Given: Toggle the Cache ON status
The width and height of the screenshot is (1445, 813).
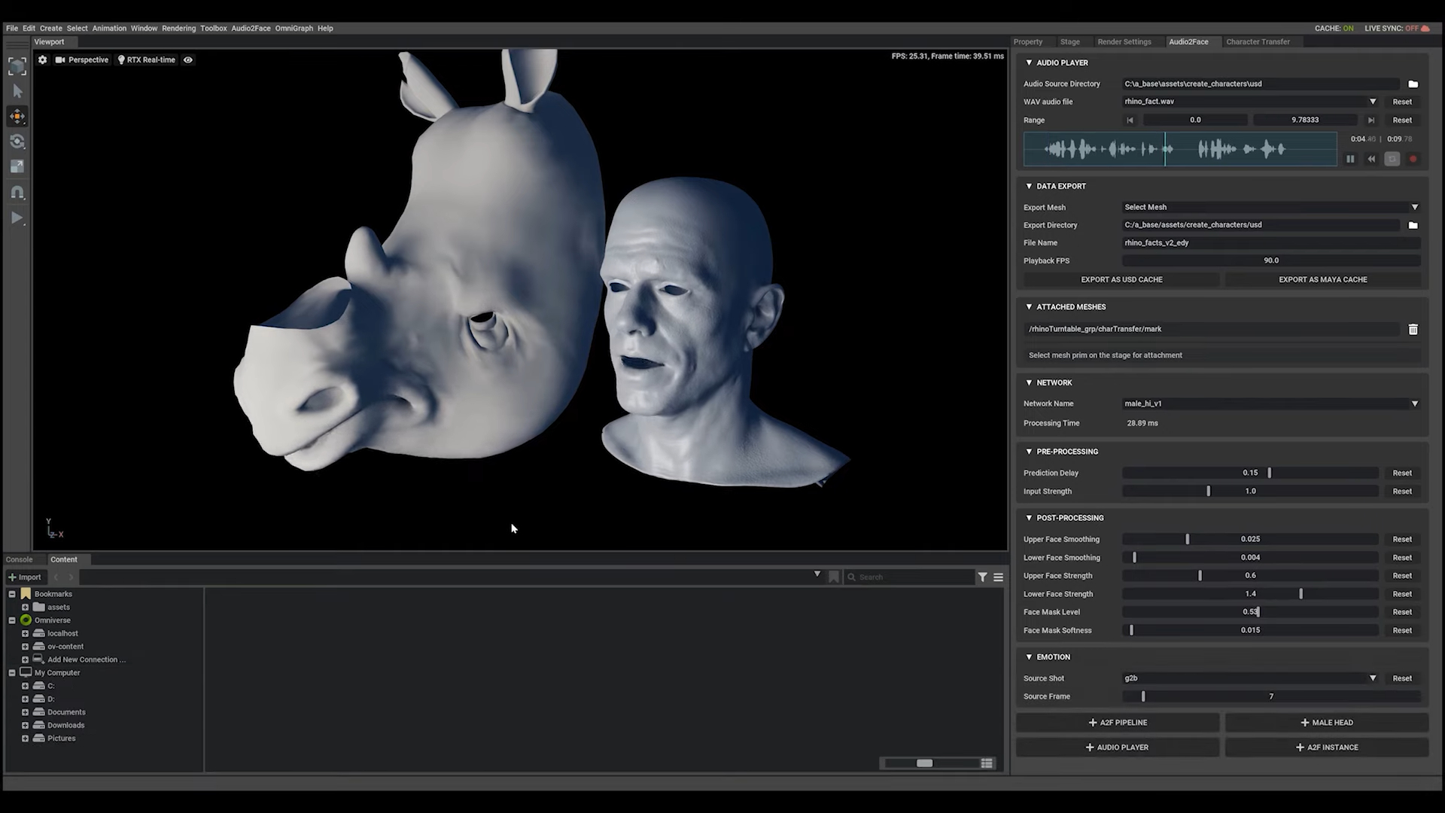Looking at the screenshot, I should (1334, 28).
